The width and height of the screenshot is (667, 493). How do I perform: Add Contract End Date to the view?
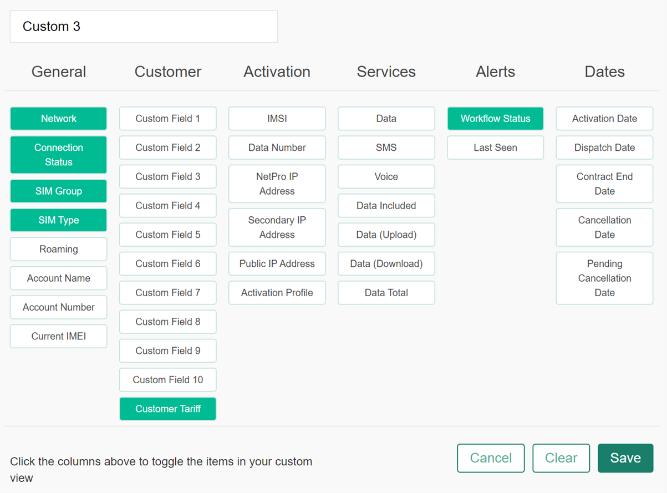pos(604,184)
